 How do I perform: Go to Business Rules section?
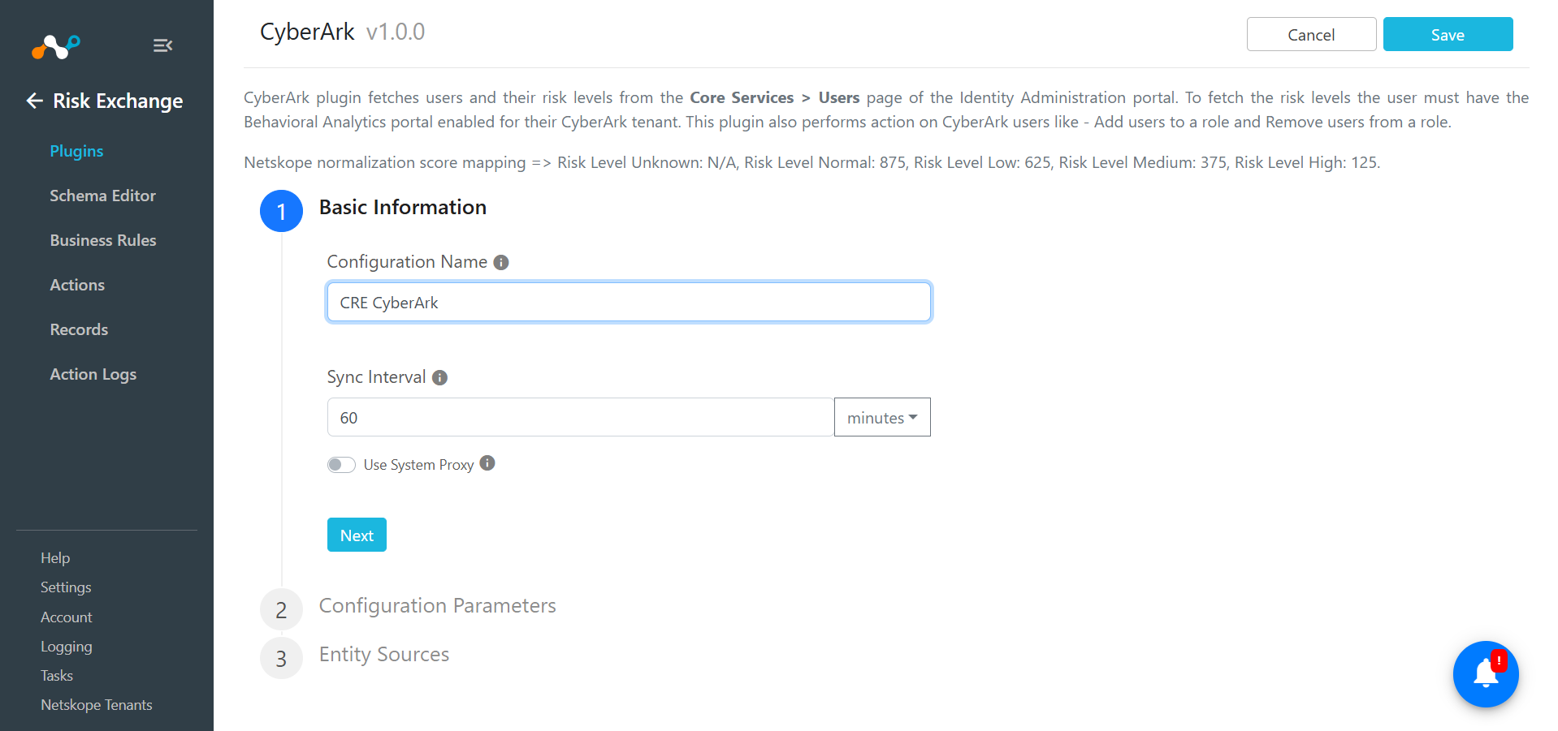103,240
